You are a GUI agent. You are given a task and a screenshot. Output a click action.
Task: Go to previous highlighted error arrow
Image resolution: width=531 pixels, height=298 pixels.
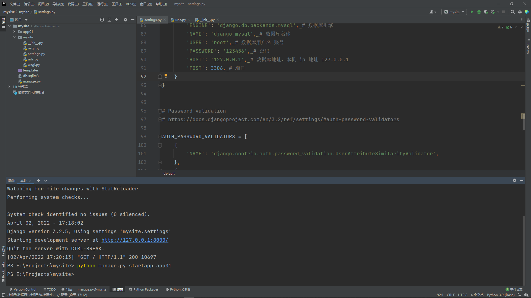click(x=516, y=27)
